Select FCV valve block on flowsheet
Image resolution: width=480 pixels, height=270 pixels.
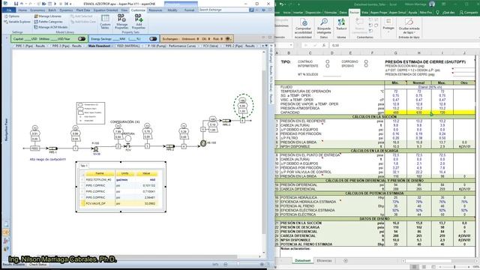coord(127,146)
